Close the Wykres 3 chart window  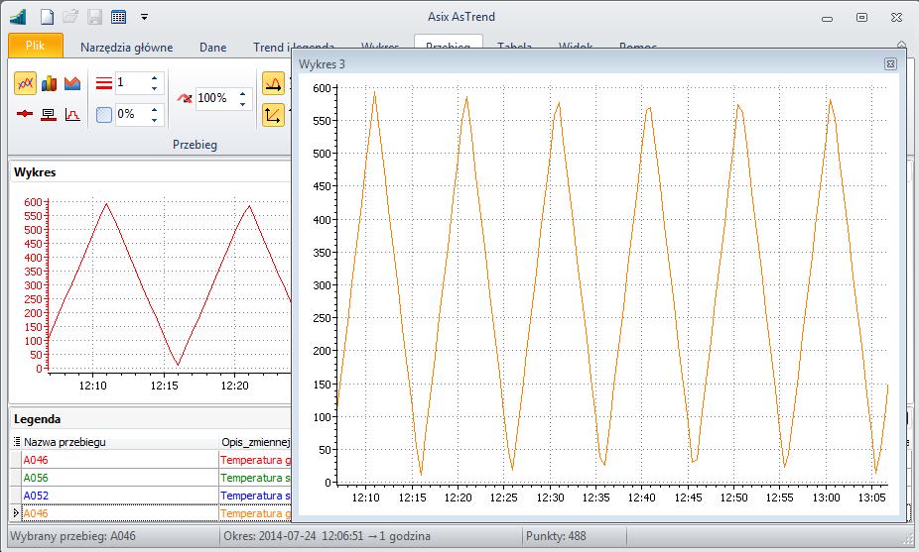pos(890,63)
